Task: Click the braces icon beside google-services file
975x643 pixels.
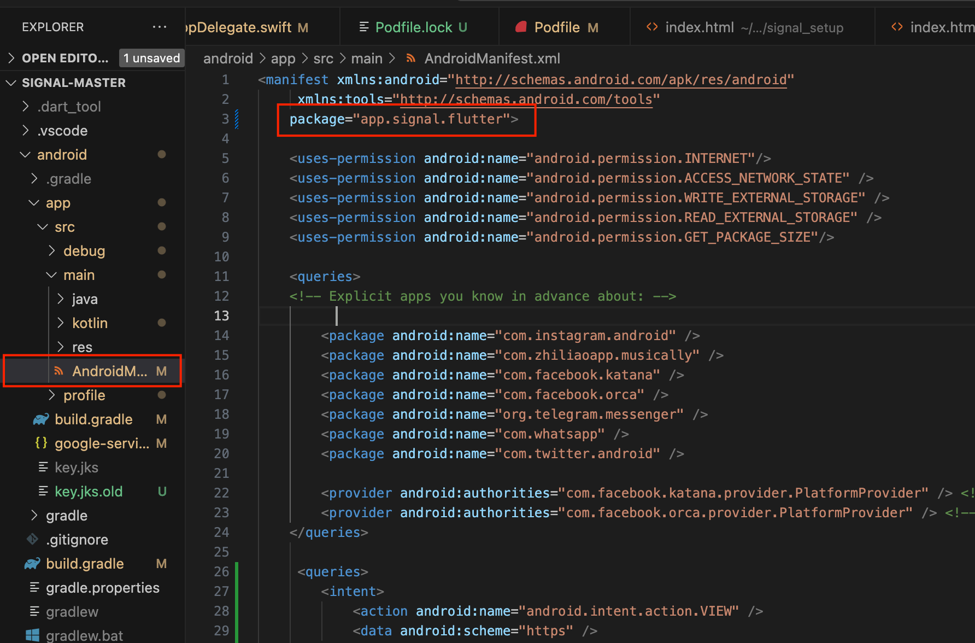Action: 41,443
